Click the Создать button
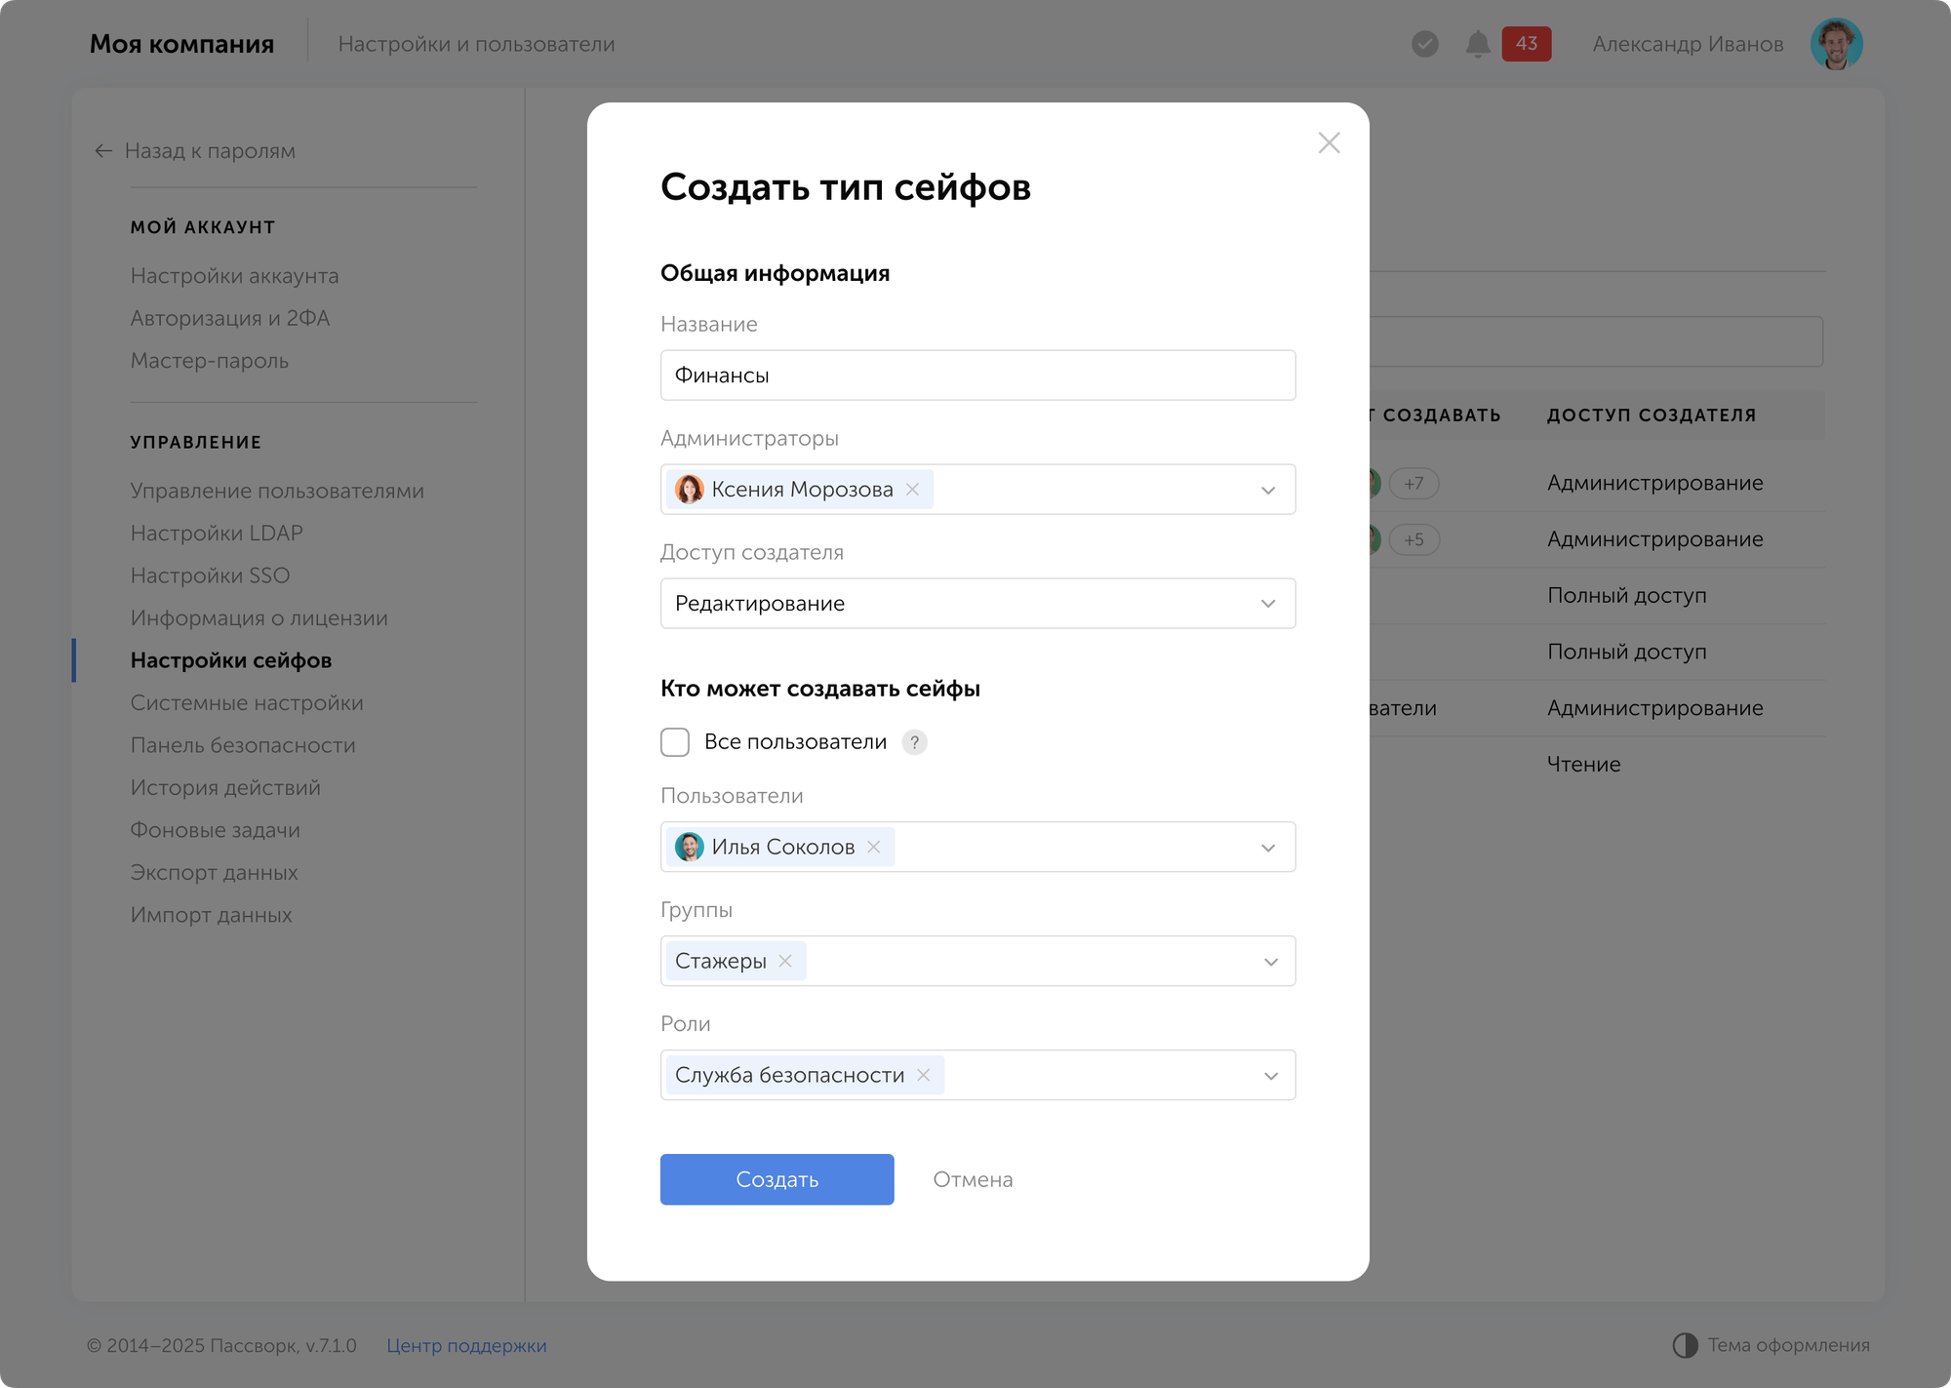 (776, 1179)
